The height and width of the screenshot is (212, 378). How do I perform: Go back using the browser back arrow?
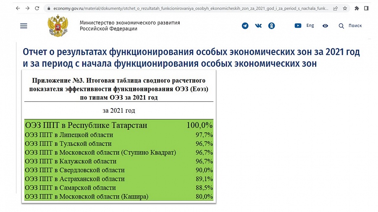[18, 8]
